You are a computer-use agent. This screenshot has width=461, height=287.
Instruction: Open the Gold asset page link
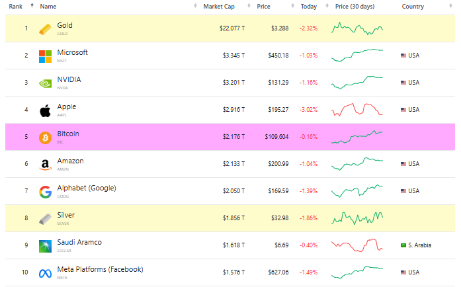click(x=65, y=25)
